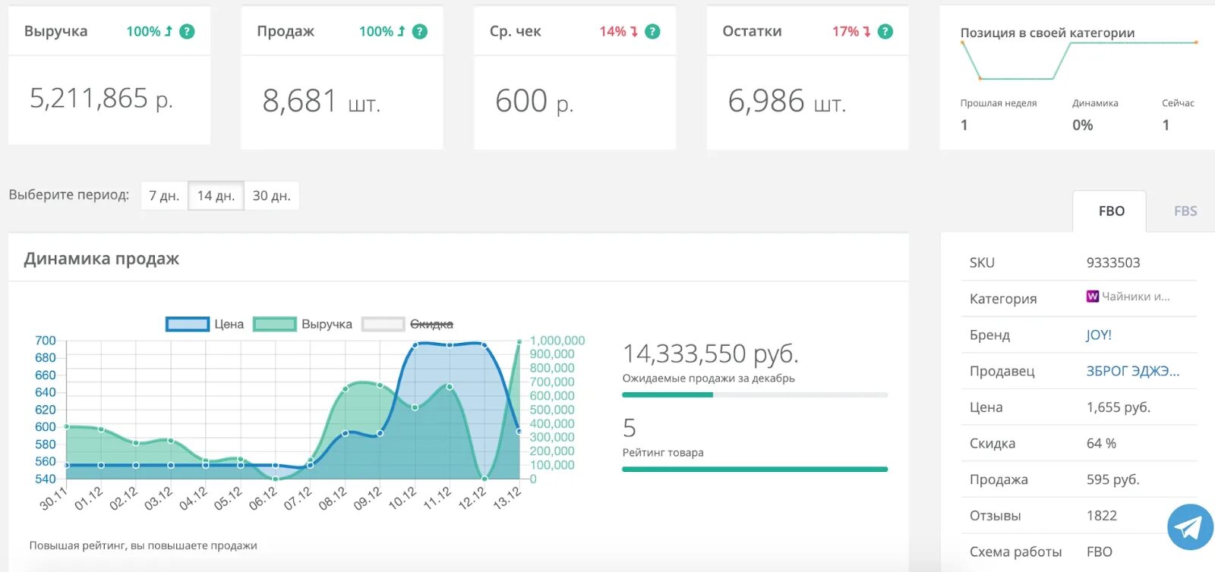Click the SKU value 9333503
Viewport: 1215px width, 572px height.
click(x=1113, y=262)
